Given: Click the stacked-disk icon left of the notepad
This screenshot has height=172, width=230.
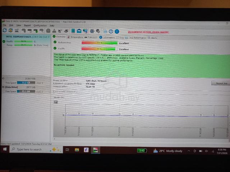Looking at the screenshot, I should click(x=66, y=31).
